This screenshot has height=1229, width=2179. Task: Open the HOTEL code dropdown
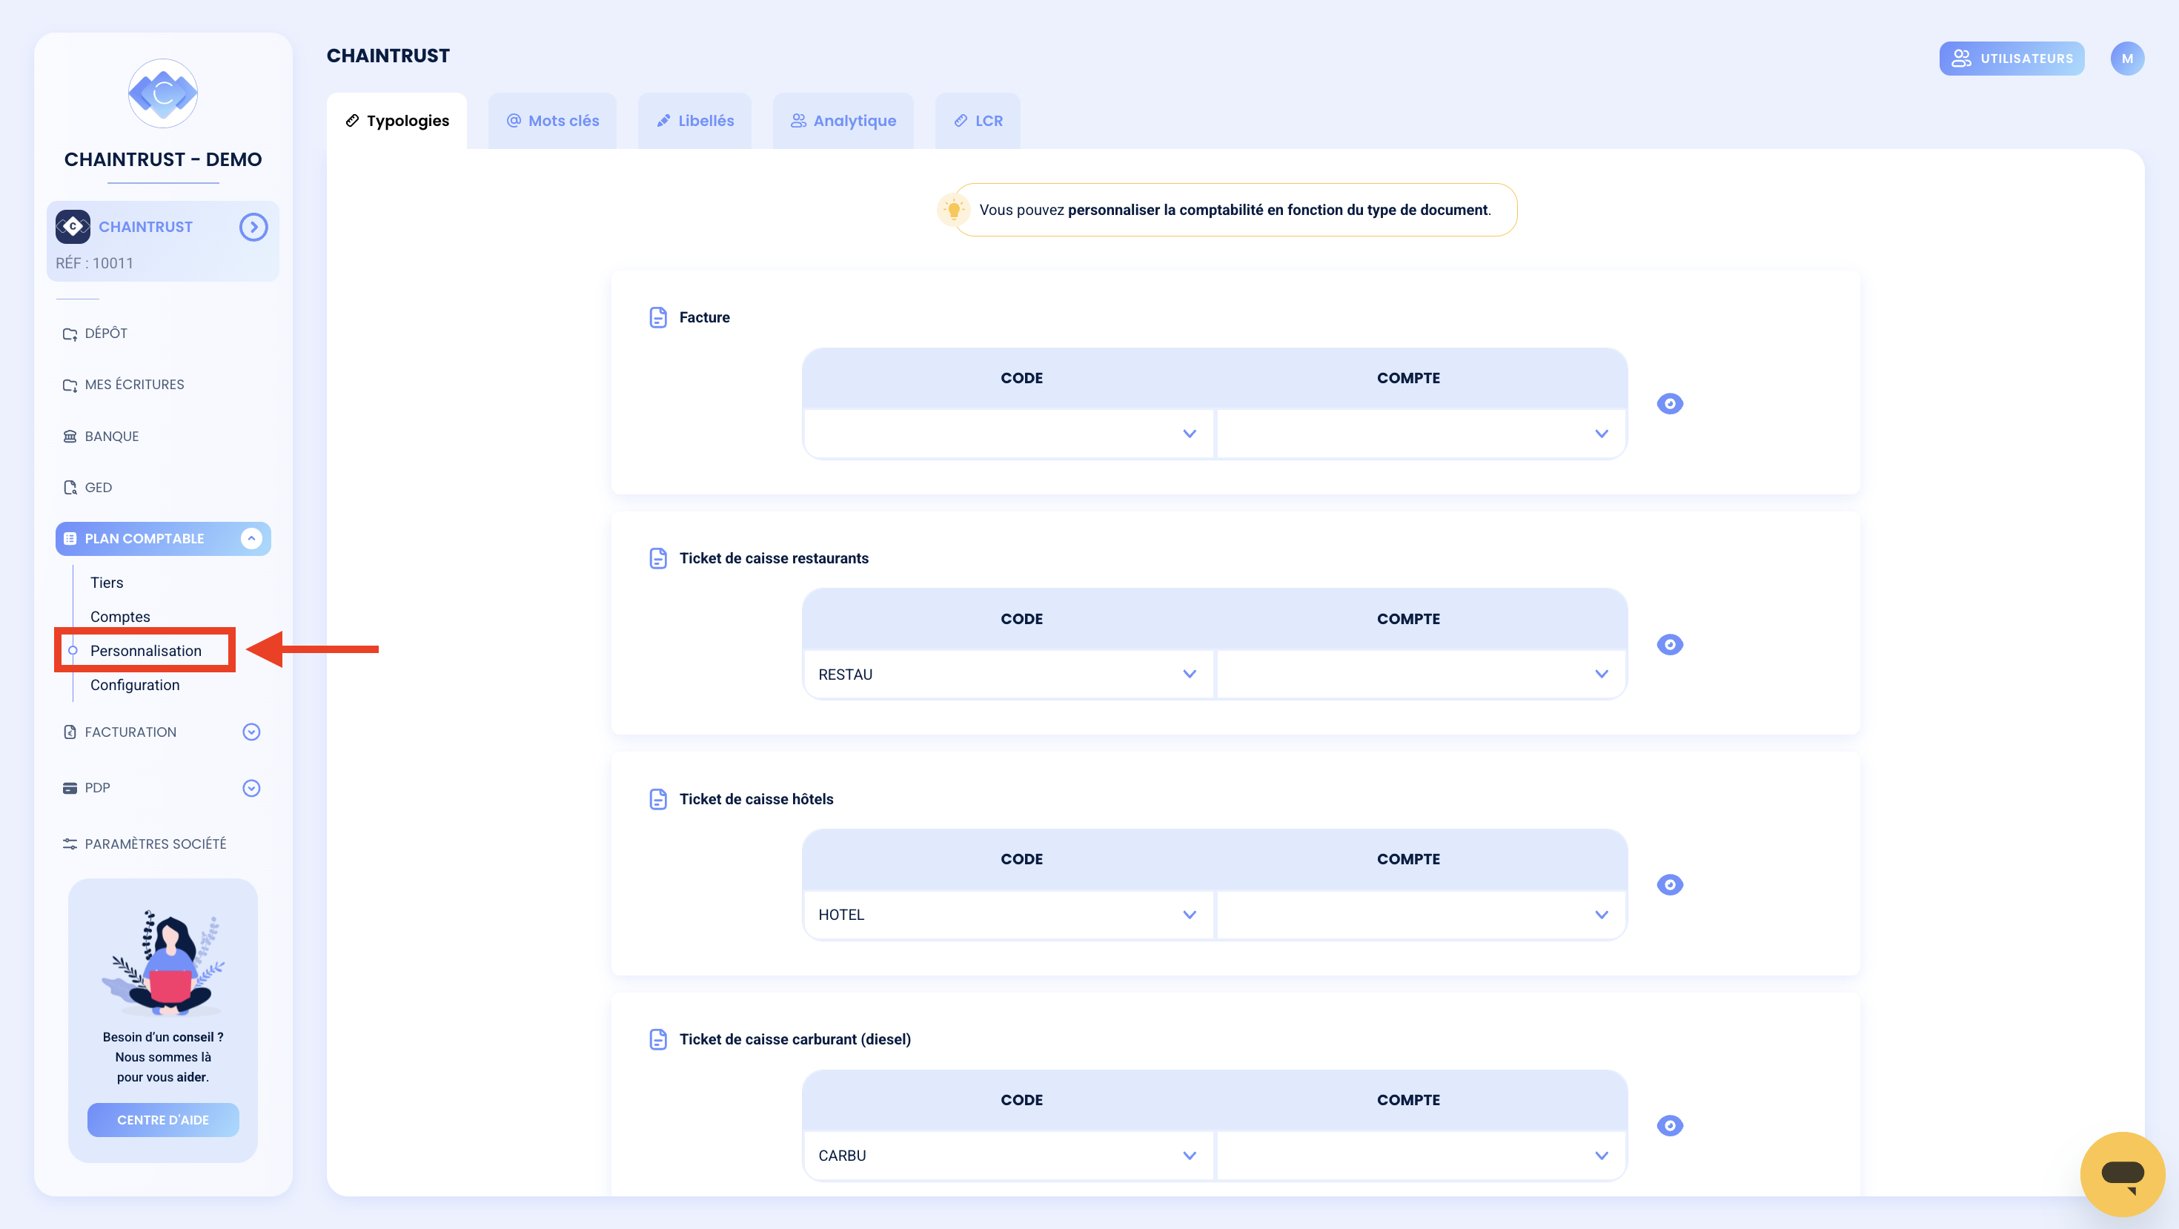click(1008, 915)
